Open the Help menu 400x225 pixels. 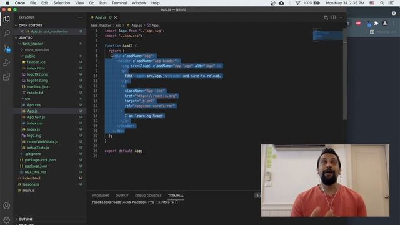tap(156, 3)
